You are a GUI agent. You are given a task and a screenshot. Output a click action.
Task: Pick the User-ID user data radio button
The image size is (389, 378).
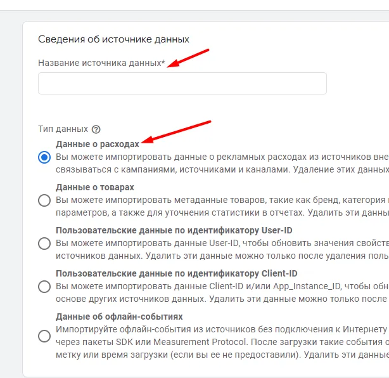pos(44,244)
